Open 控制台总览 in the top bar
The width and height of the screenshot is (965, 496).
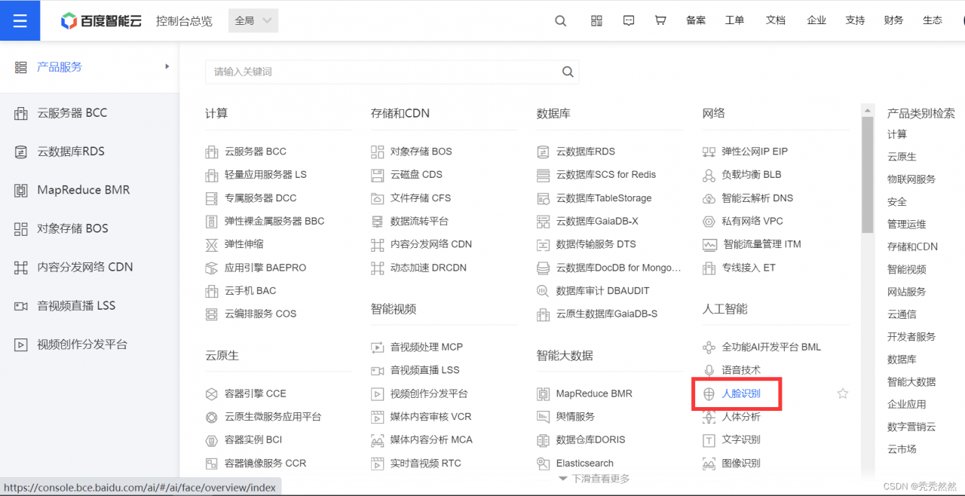tap(184, 20)
